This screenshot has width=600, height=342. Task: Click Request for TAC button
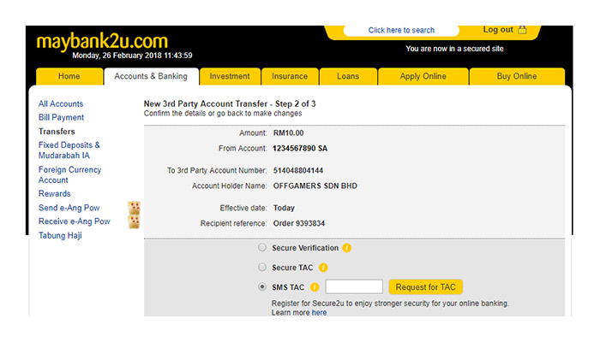point(425,287)
